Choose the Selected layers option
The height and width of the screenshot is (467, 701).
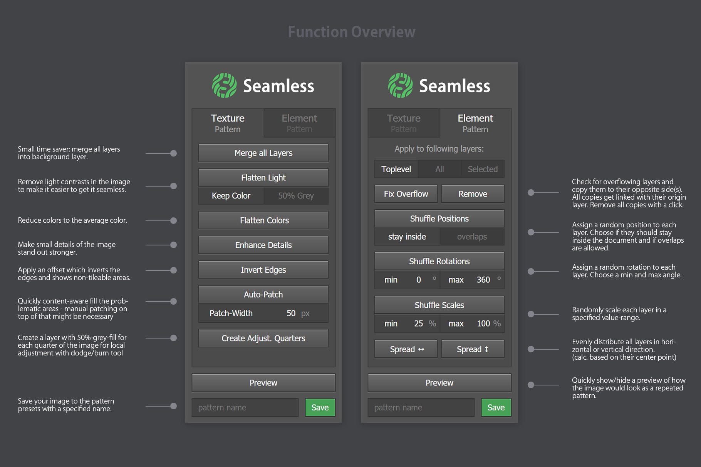pos(482,169)
